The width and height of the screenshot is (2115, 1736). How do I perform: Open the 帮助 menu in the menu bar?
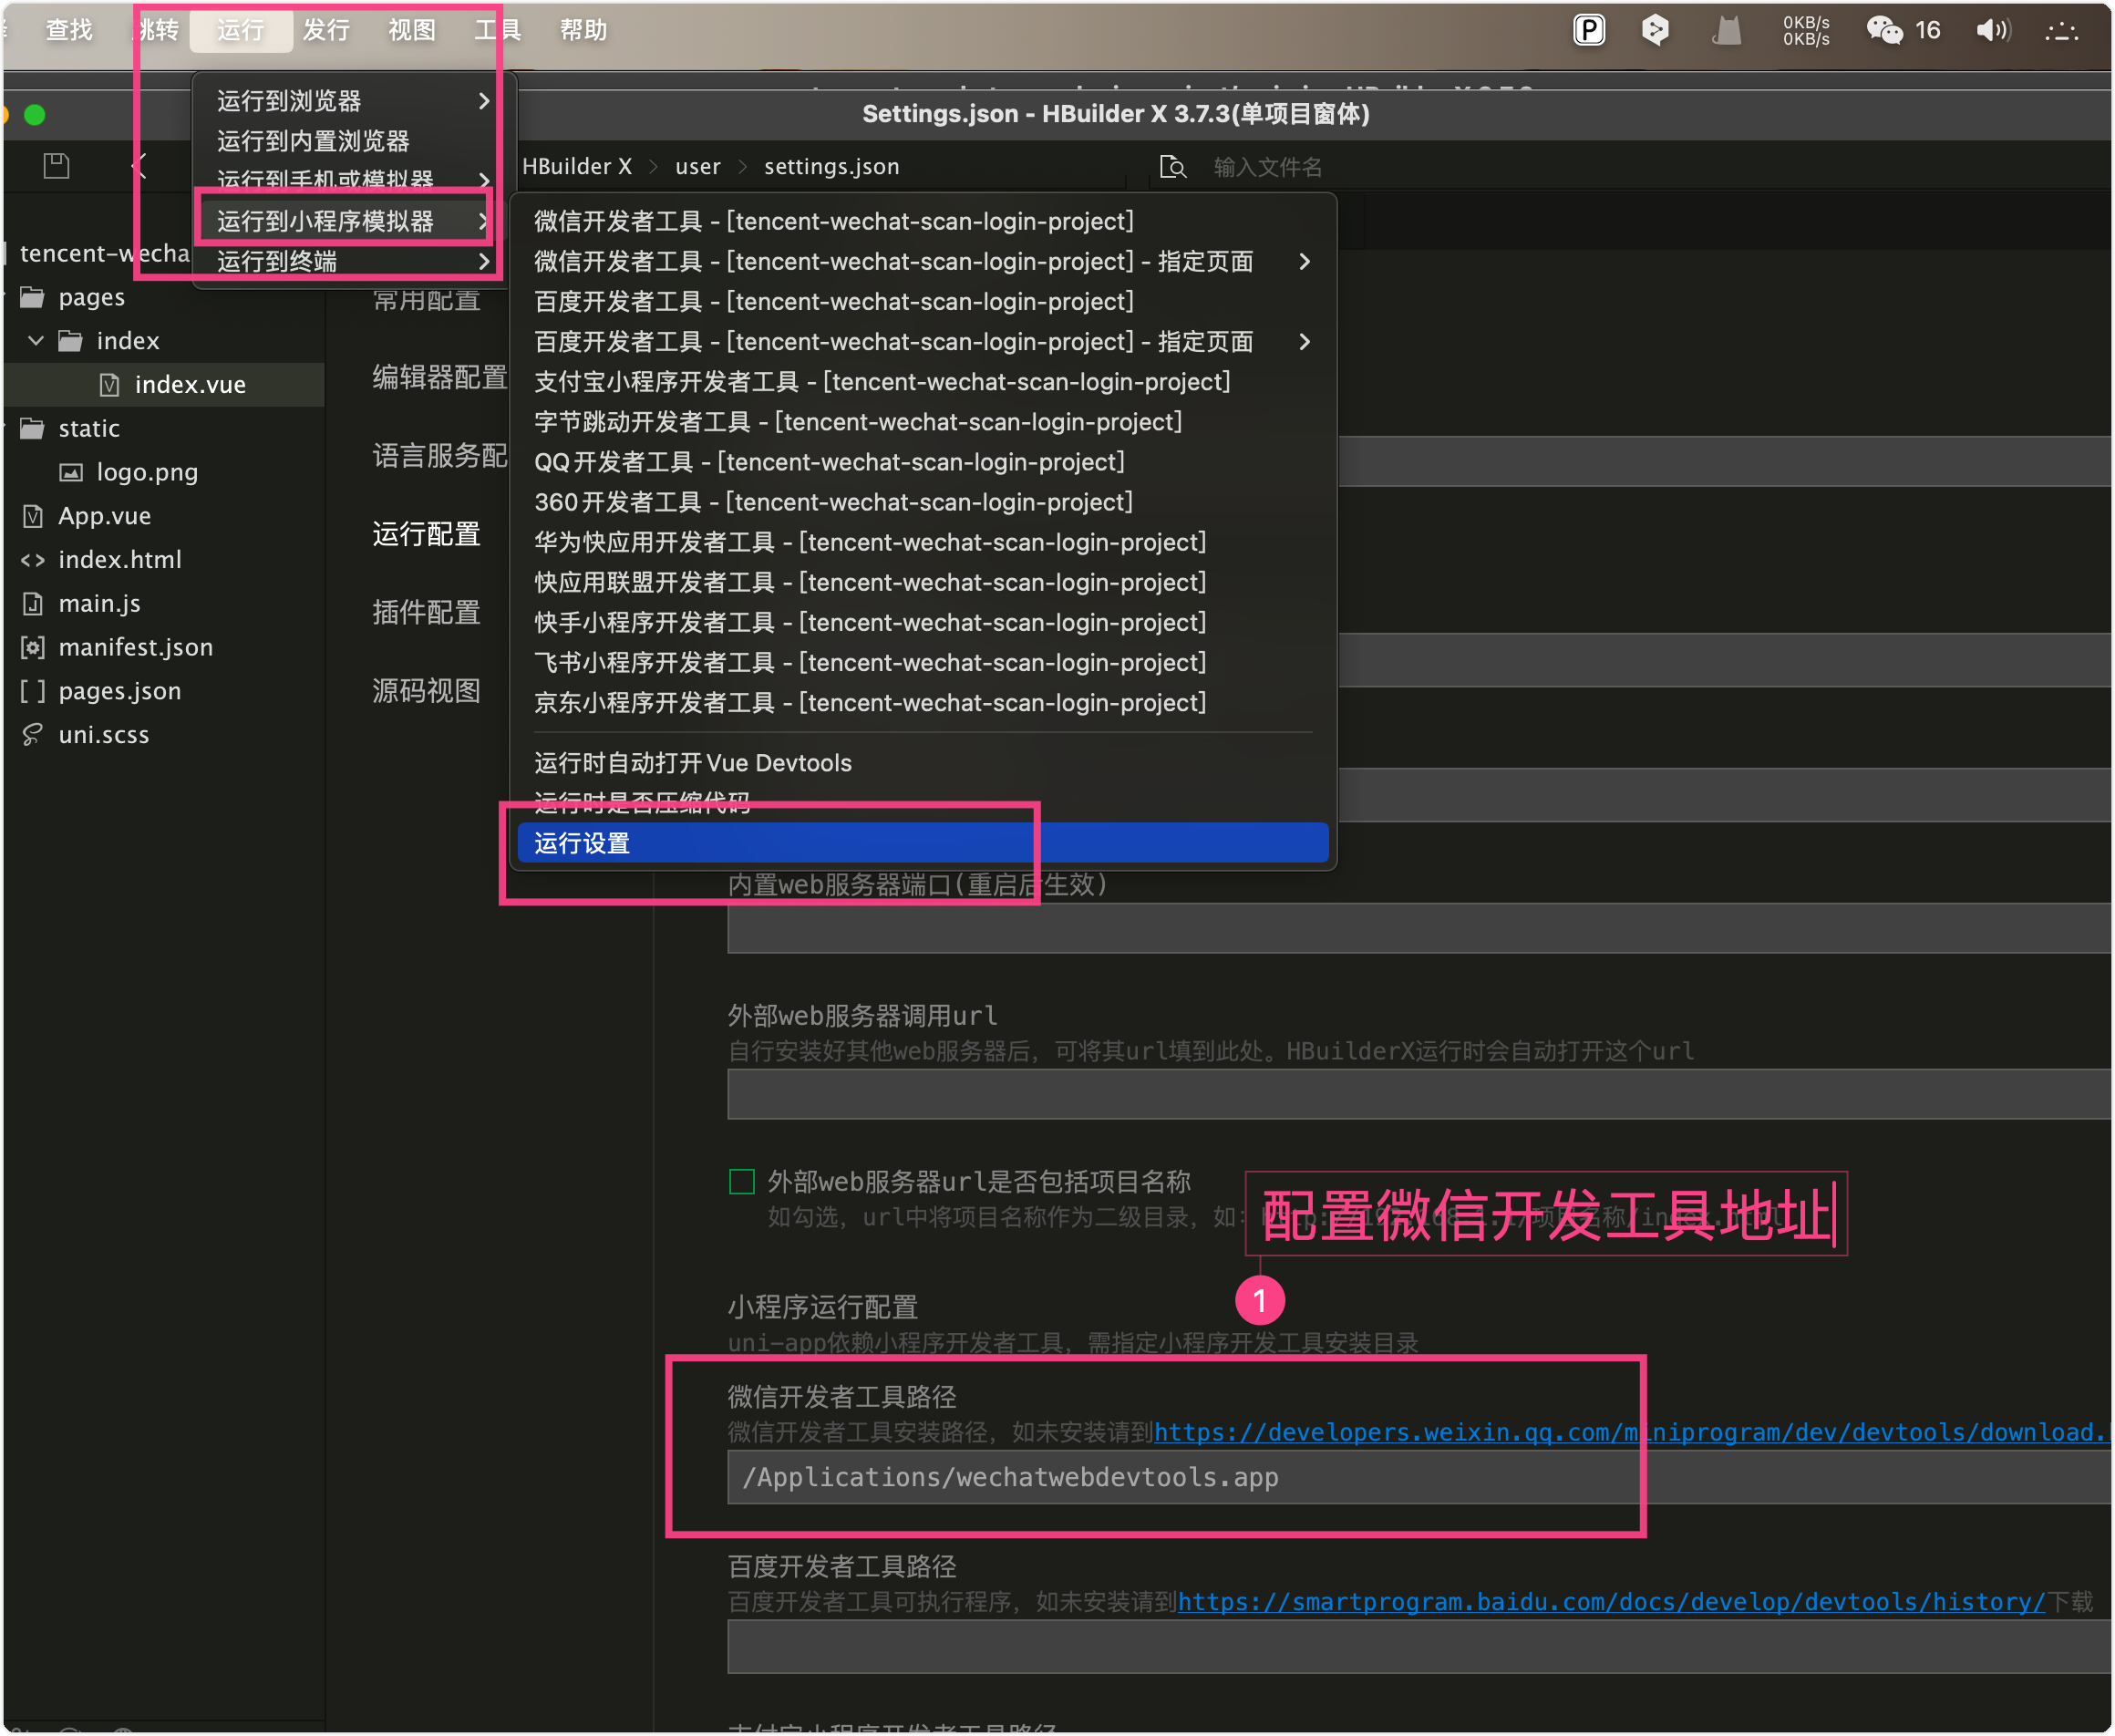[584, 30]
